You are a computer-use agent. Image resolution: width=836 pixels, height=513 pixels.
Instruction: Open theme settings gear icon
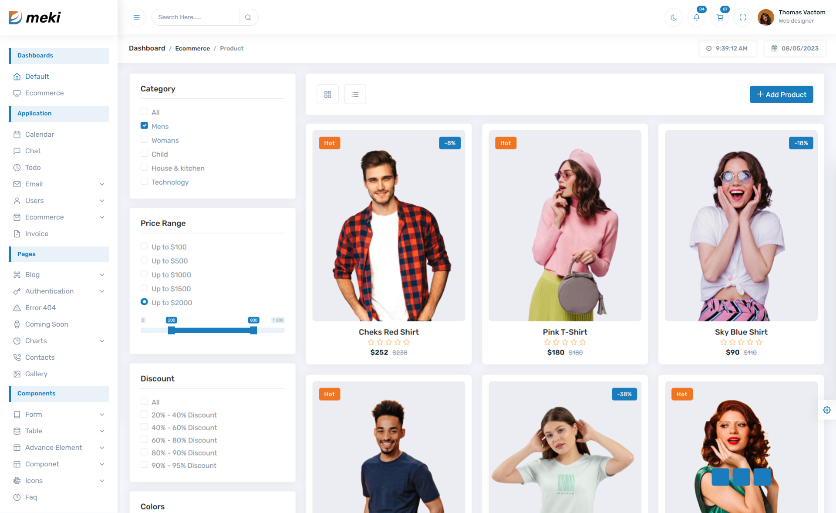tap(827, 410)
